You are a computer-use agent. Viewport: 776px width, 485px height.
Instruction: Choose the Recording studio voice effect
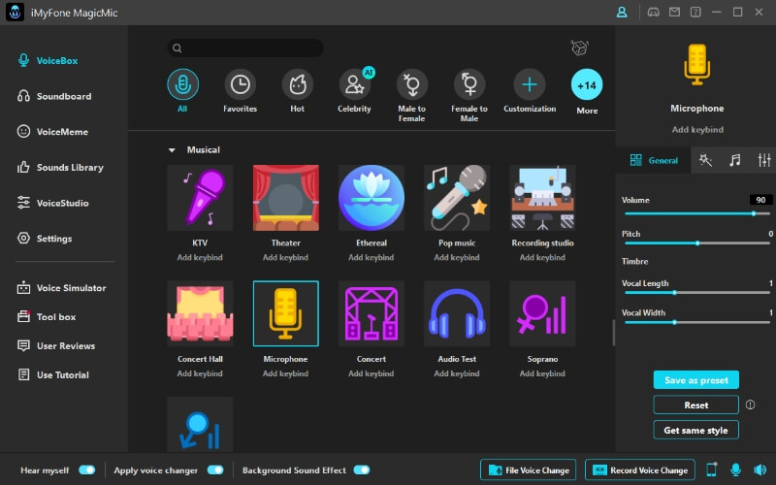(542, 198)
